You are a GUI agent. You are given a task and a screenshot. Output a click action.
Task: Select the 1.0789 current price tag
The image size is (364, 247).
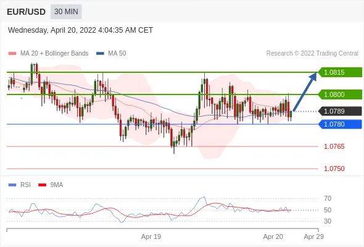point(340,111)
